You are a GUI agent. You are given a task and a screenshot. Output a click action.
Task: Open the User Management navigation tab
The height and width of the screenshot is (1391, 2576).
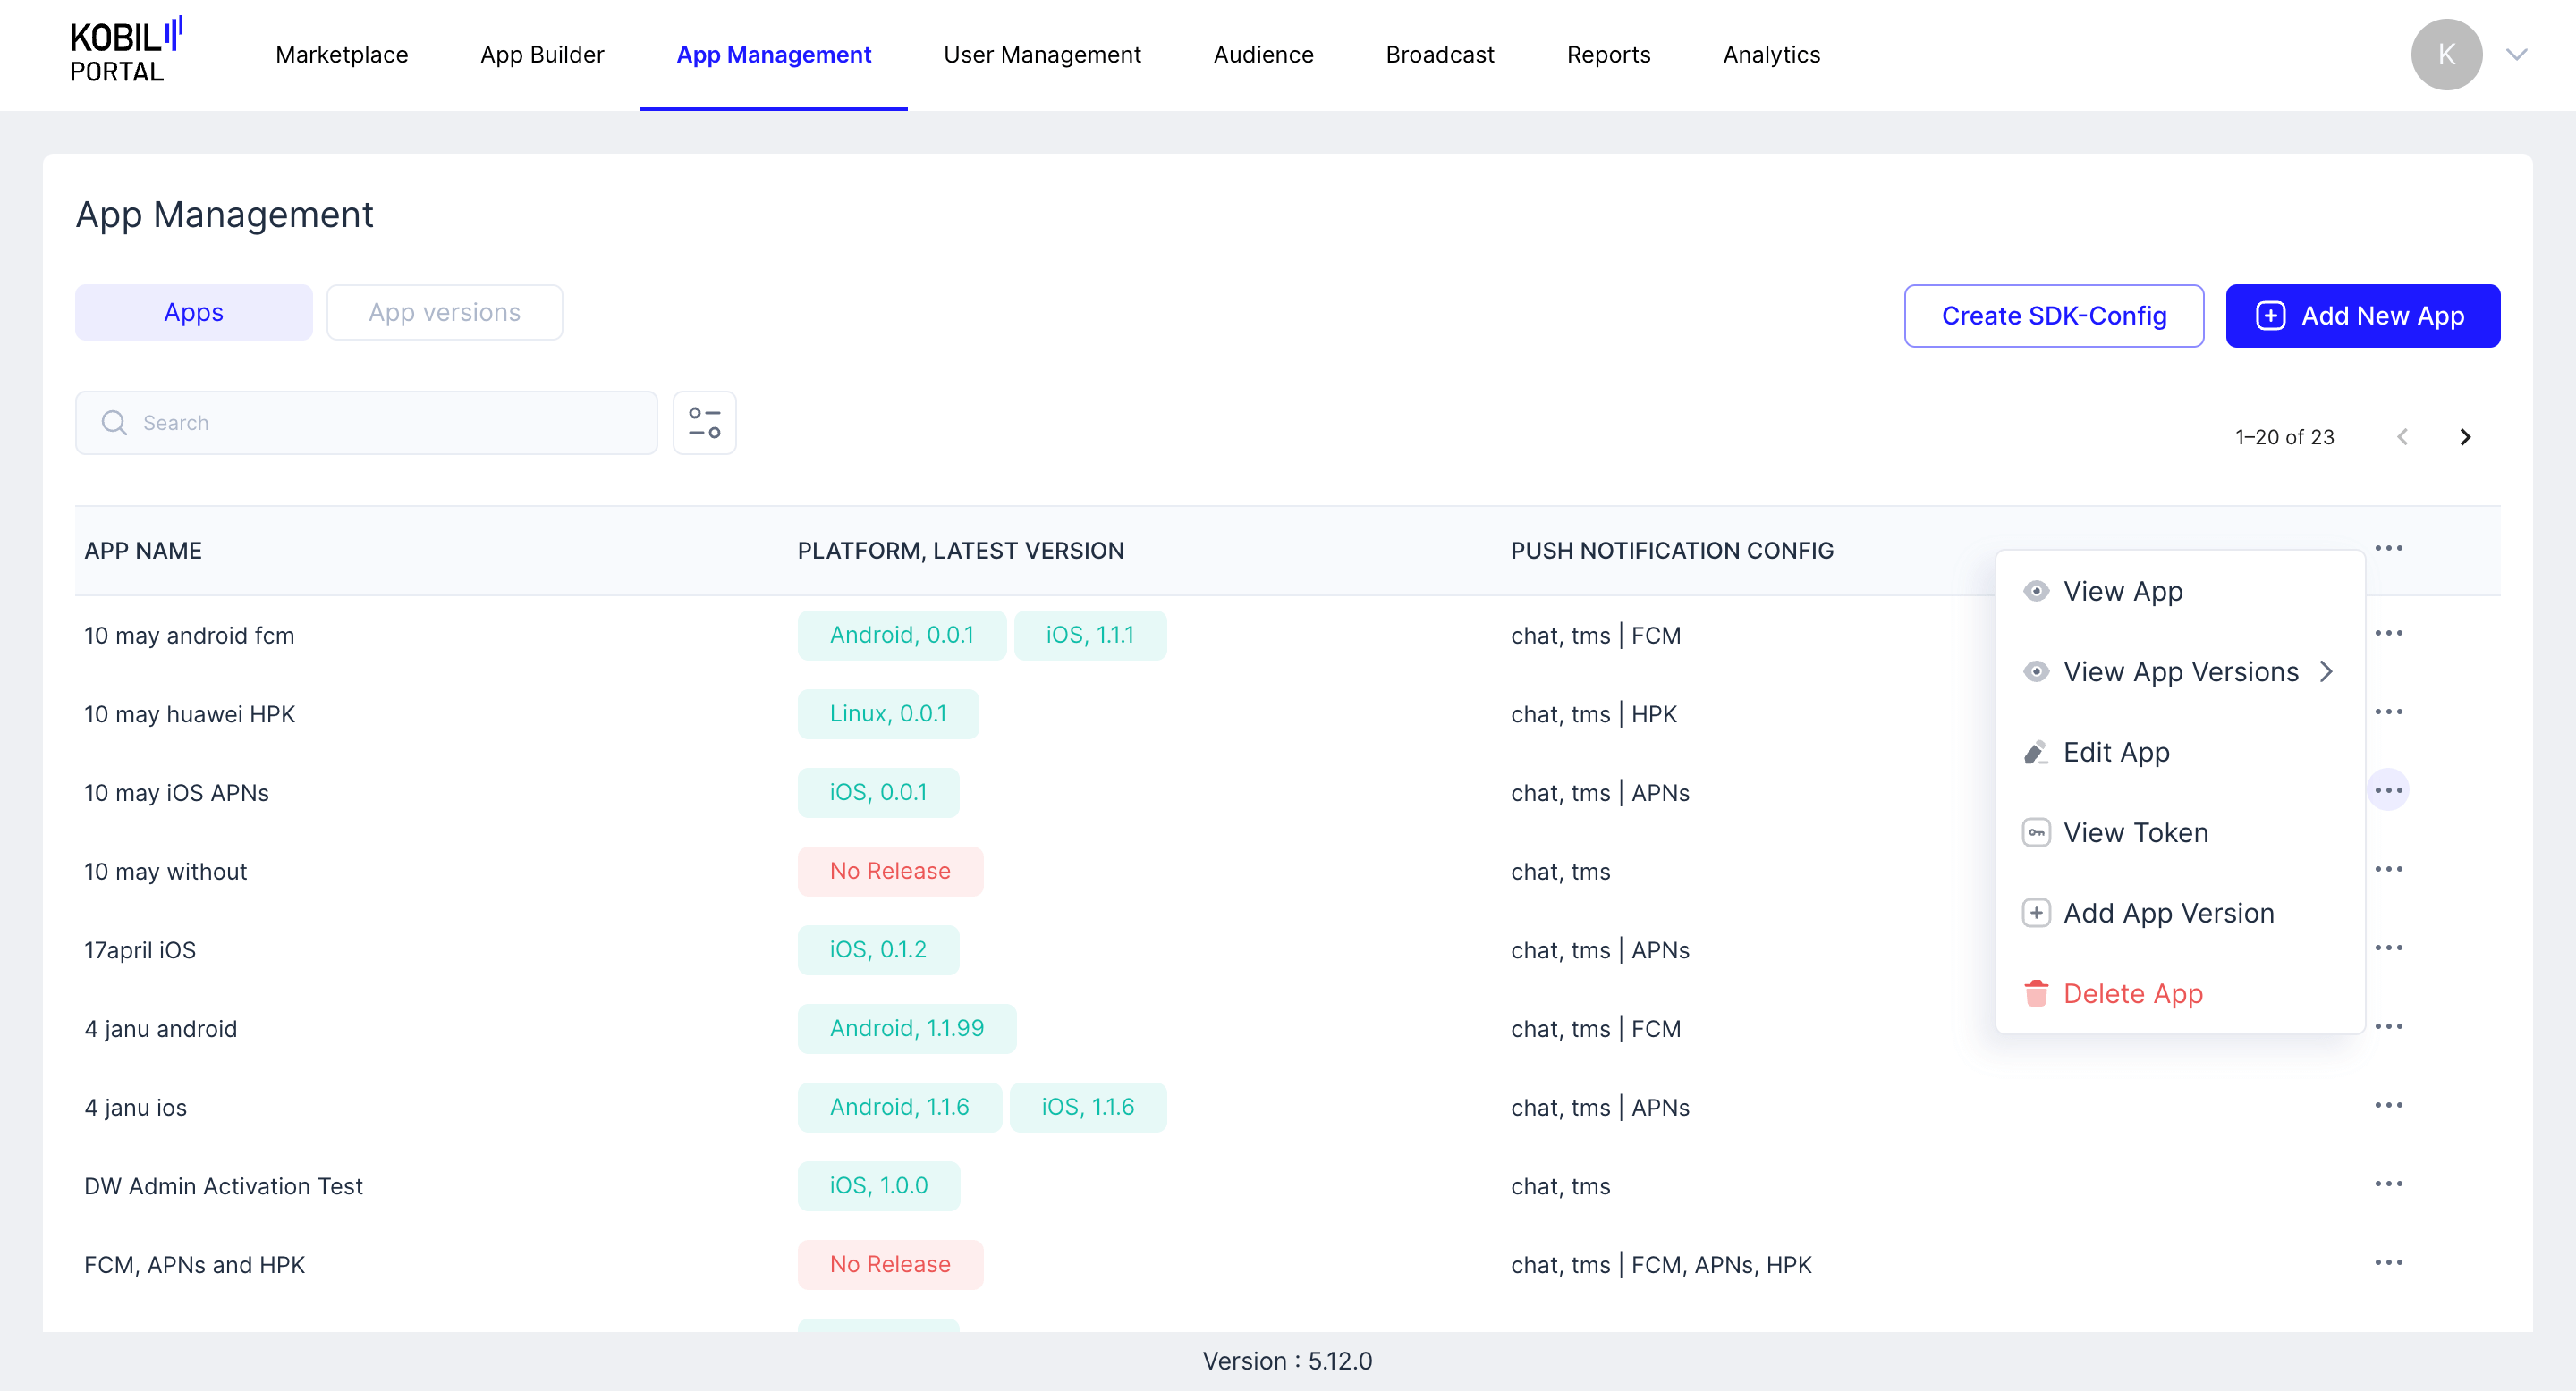tap(1041, 55)
